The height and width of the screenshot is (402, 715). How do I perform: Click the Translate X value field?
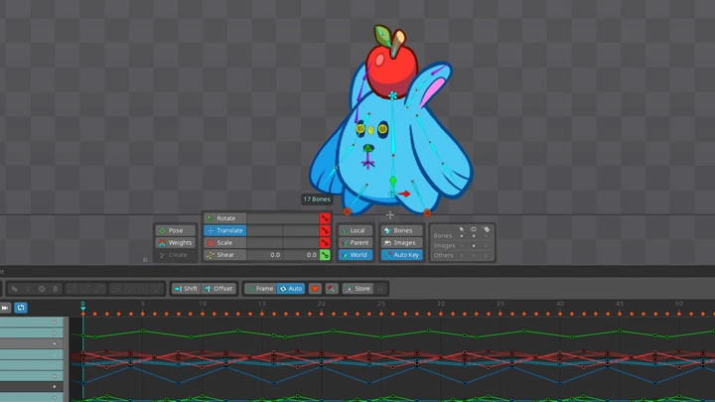[264, 230]
